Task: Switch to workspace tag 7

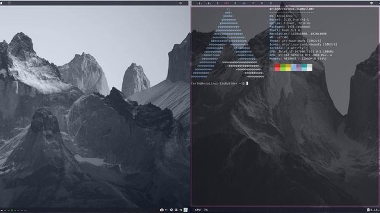Action: coord(253,4)
